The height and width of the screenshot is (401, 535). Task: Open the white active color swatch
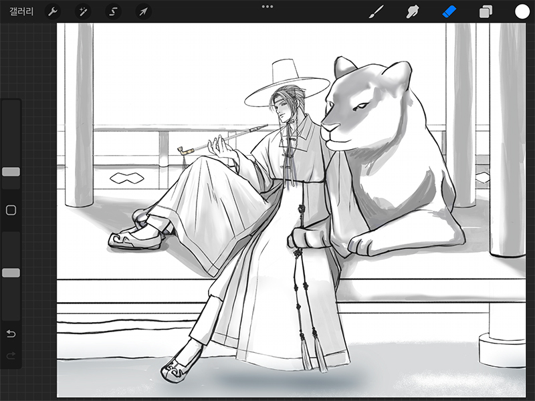point(522,11)
